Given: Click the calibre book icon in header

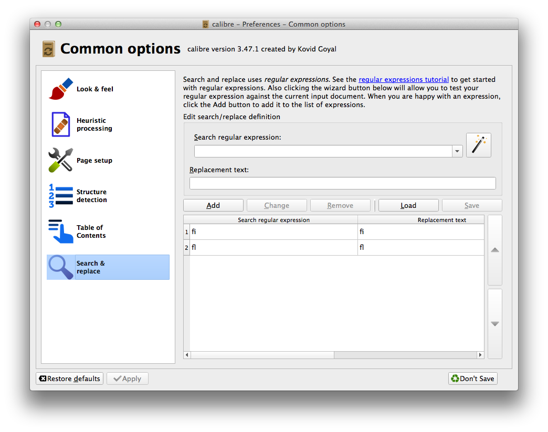Looking at the screenshot, I should [48, 49].
